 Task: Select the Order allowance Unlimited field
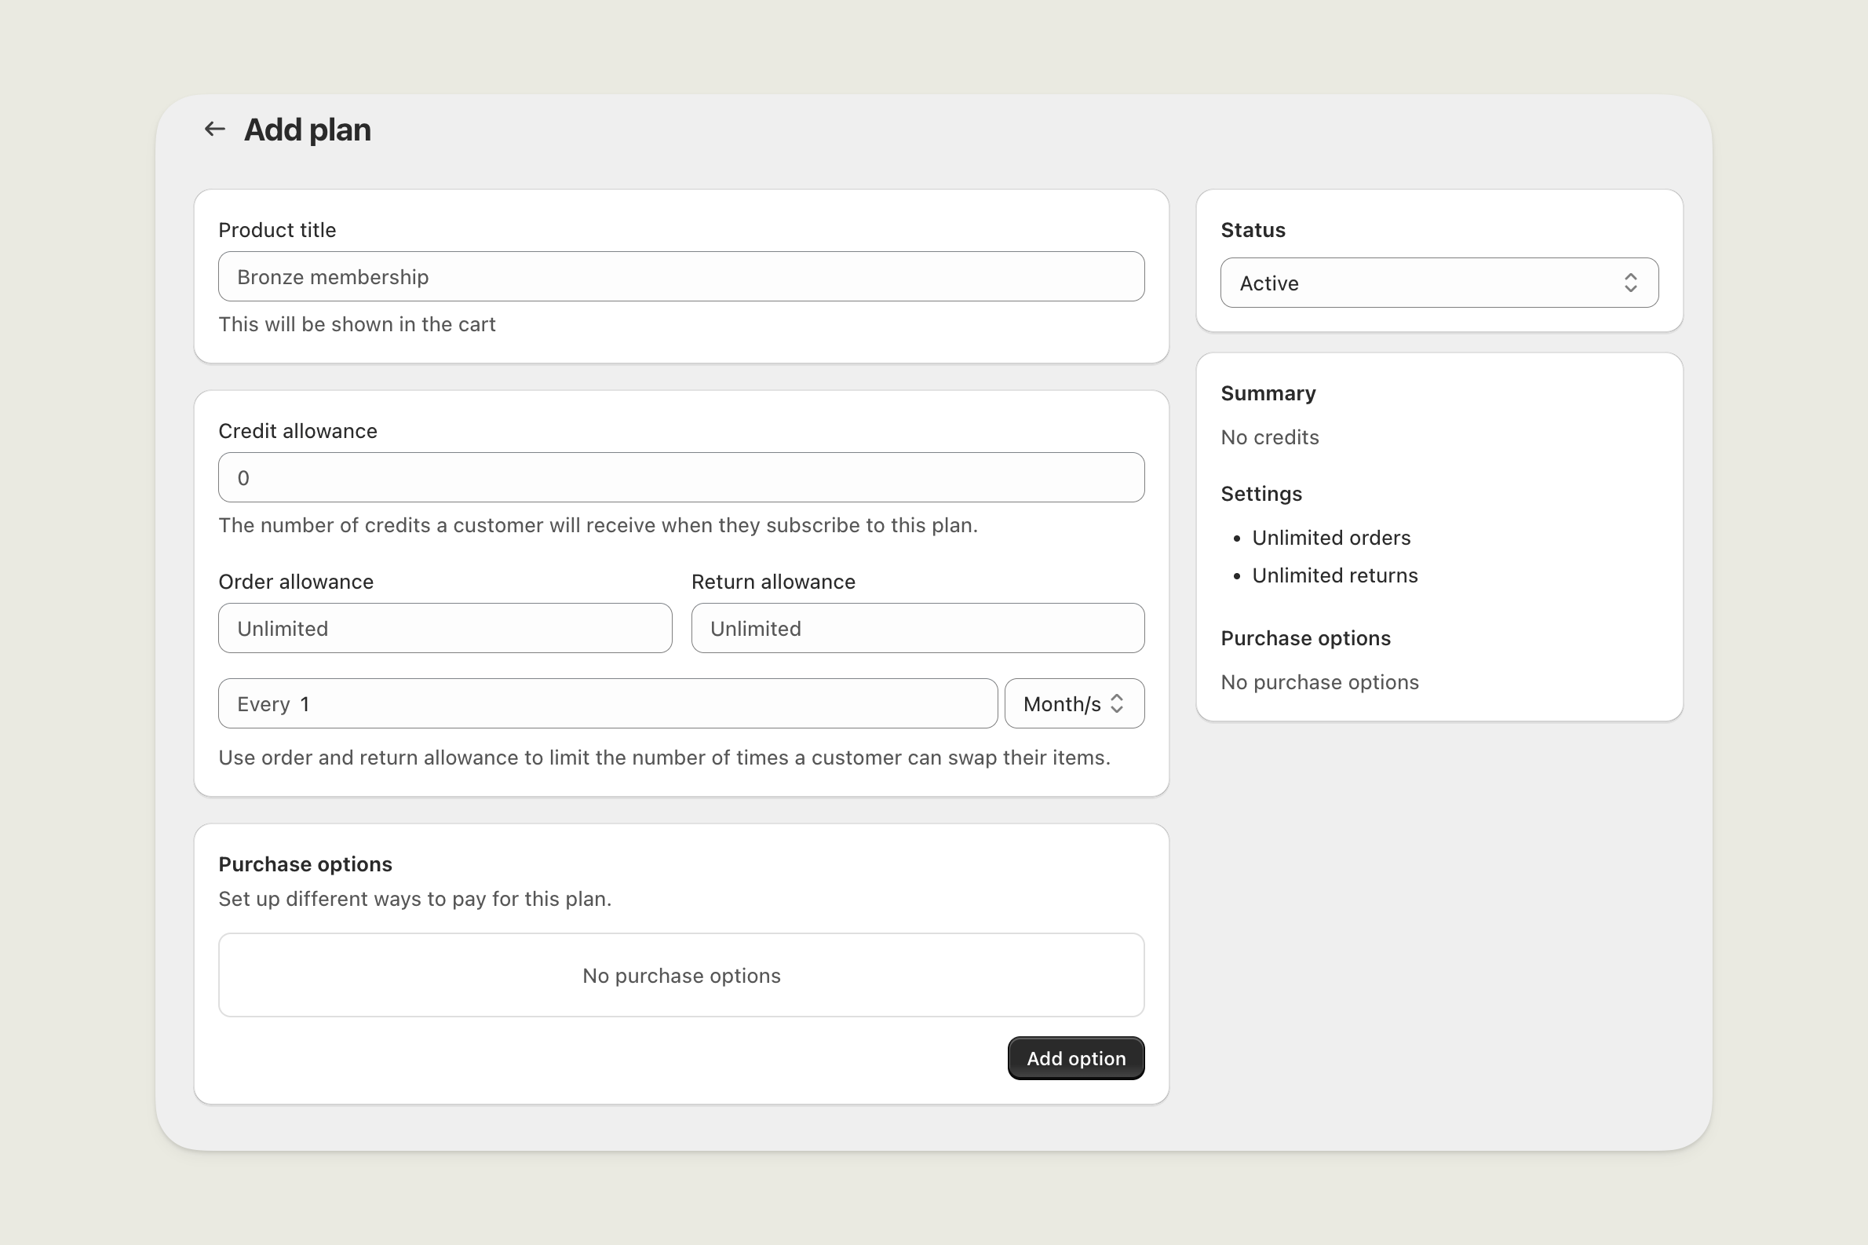pyautogui.click(x=444, y=628)
